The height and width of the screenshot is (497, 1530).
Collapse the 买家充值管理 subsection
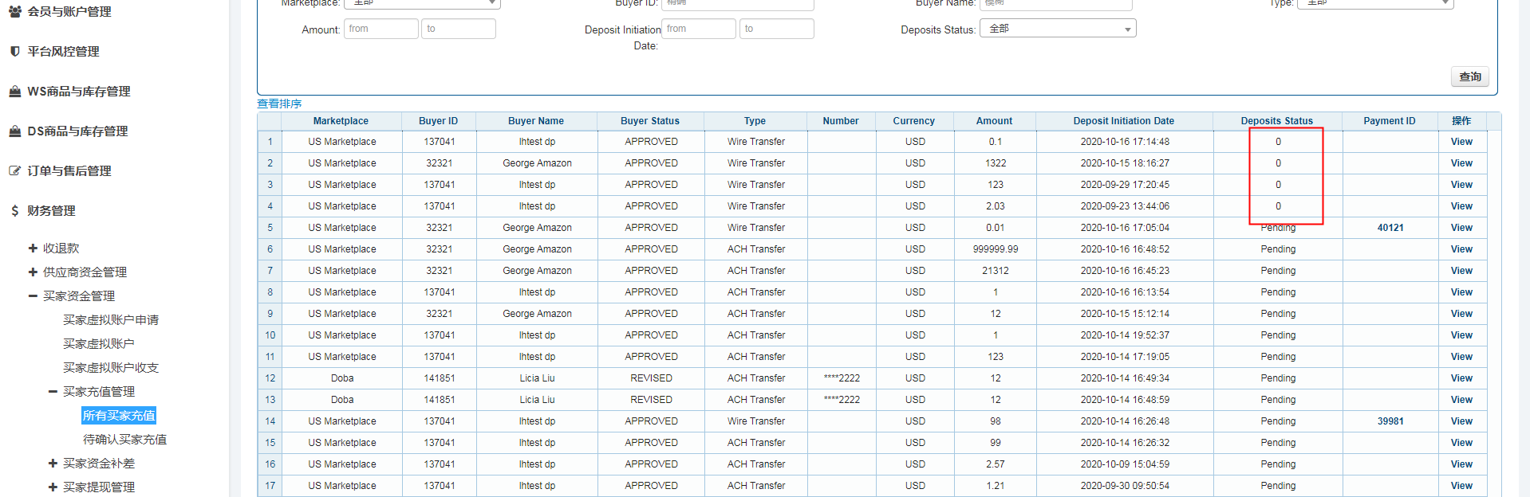[53, 392]
